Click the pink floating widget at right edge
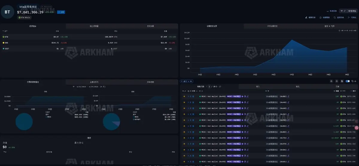The image size is (359, 166). click(357, 128)
